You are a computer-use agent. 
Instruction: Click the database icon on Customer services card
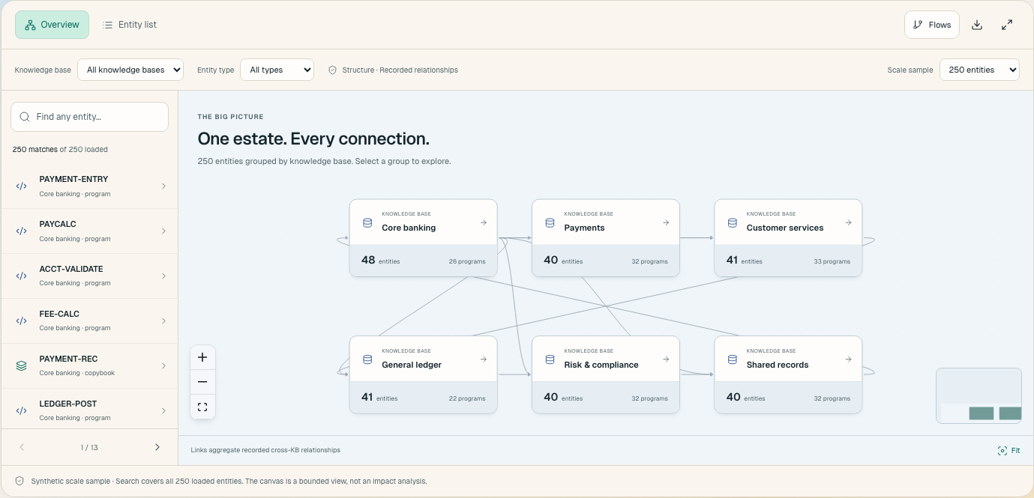point(732,222)
